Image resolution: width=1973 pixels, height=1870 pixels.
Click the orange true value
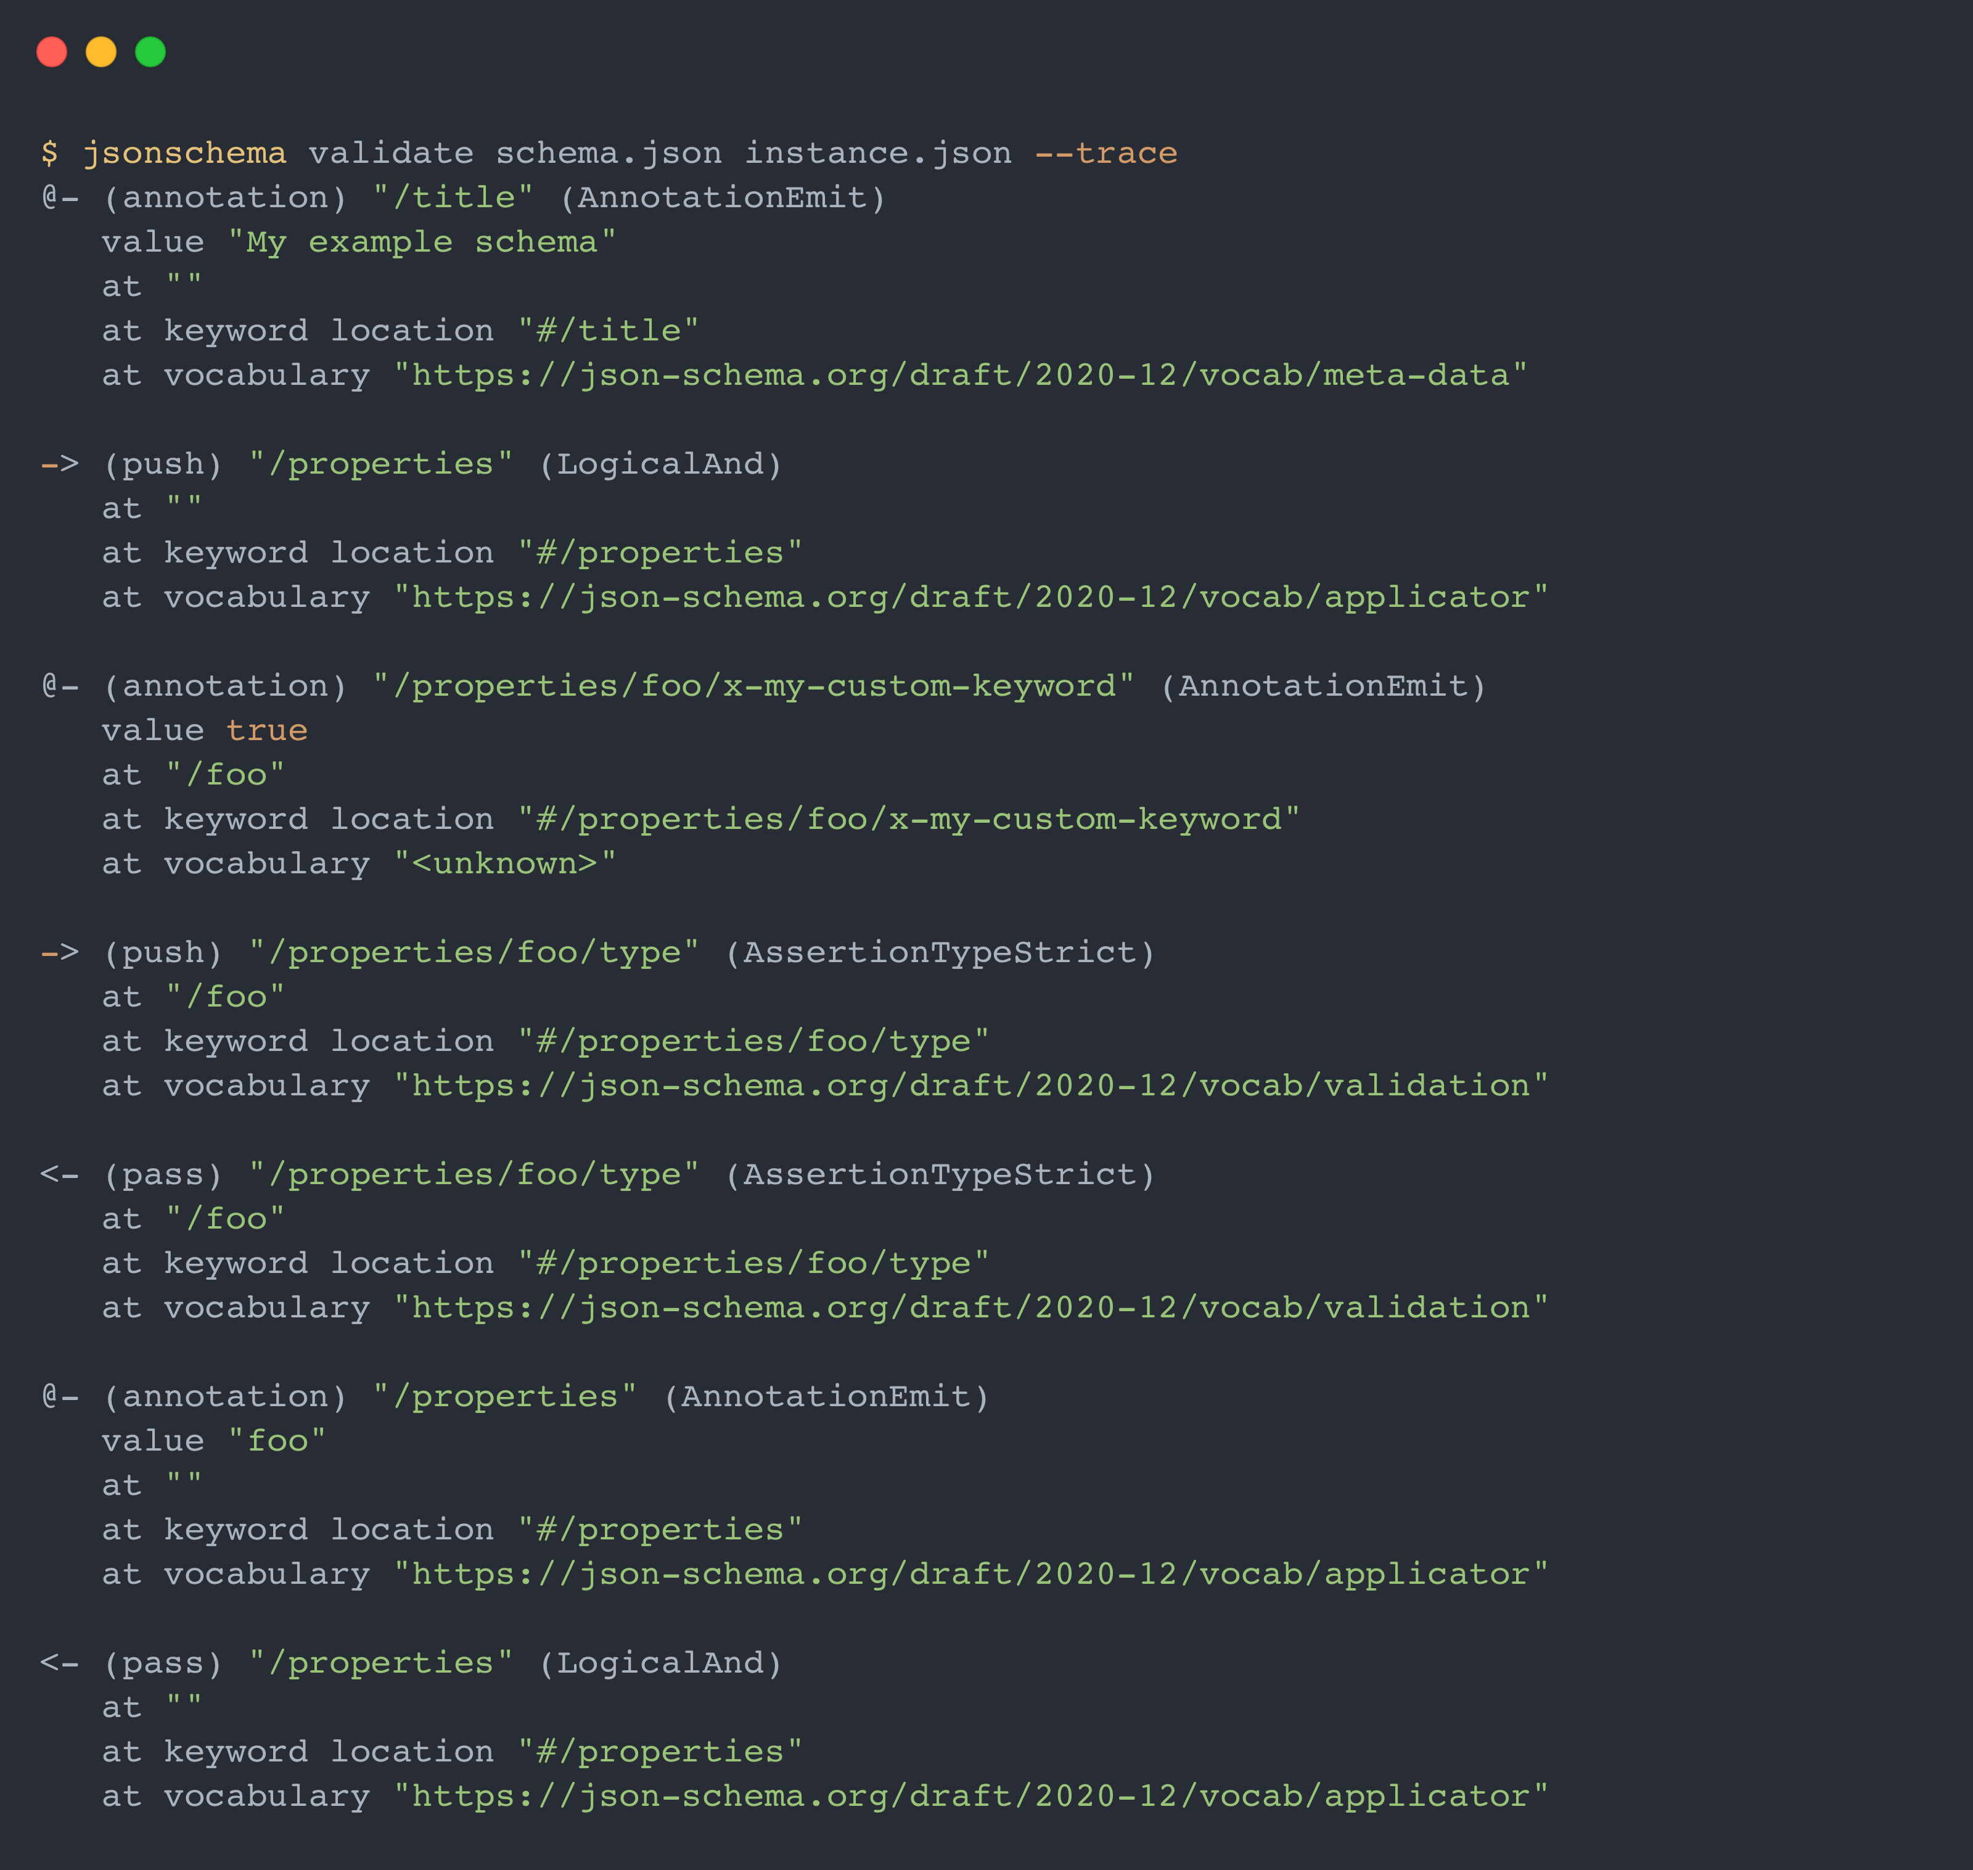tap(266, 731)
